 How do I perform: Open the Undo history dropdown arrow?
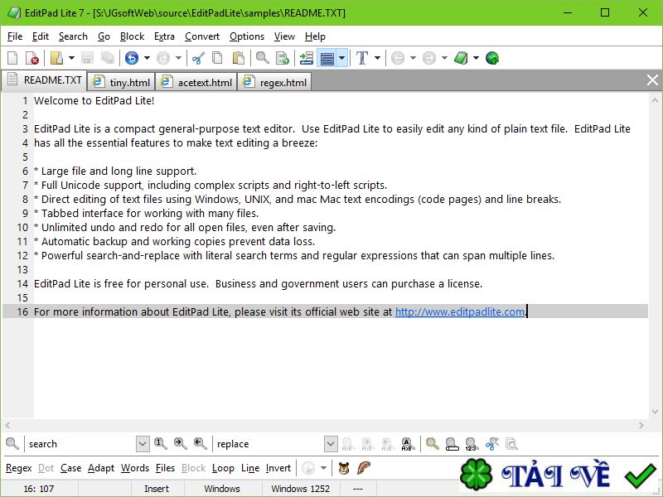pos(147,58)
